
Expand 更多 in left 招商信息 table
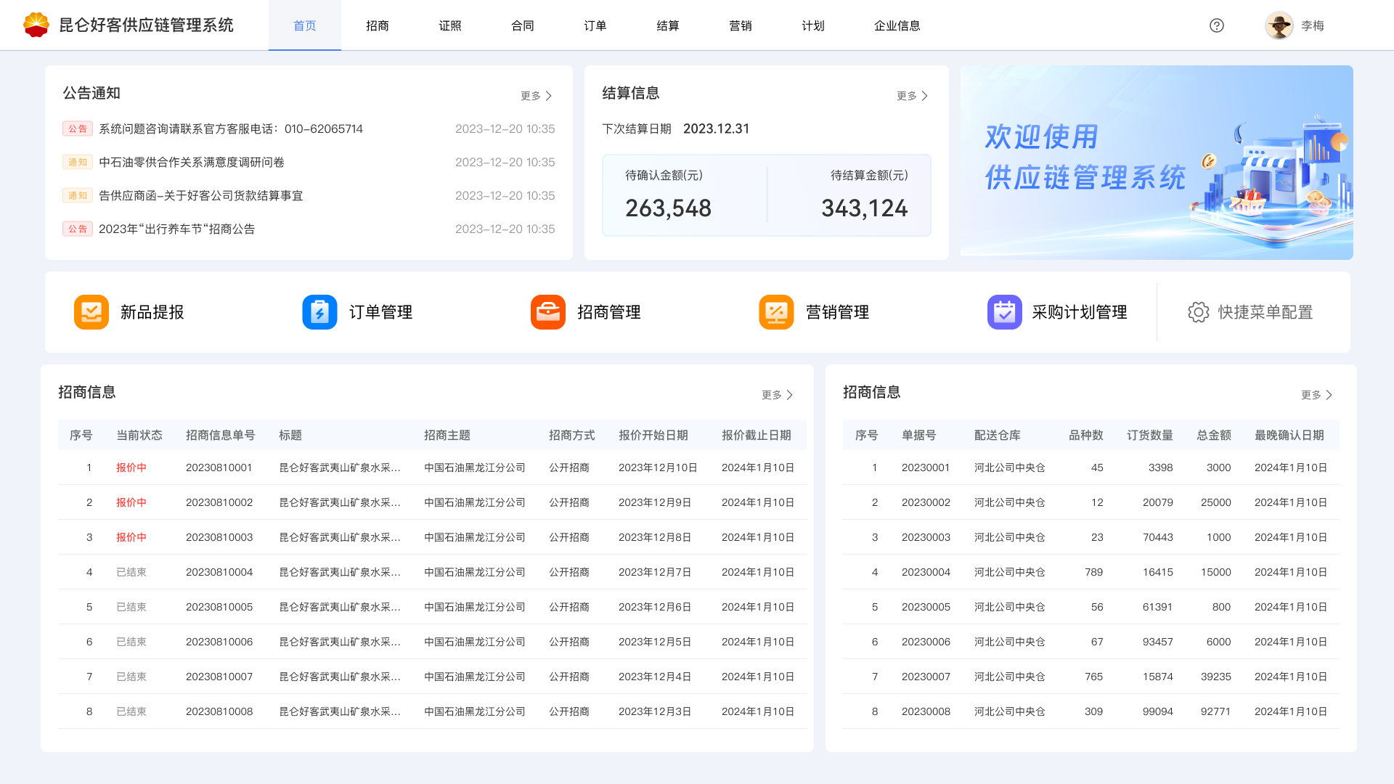coord(778,395)
